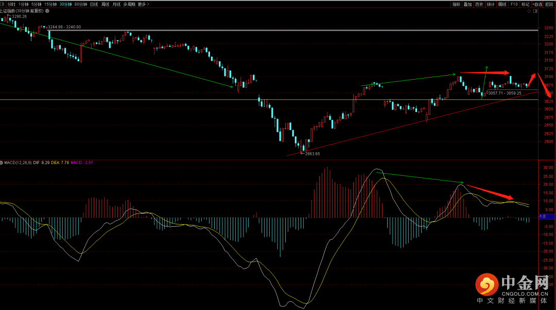
Task: Open F10 company info
Action: click(x=514, y=4)
